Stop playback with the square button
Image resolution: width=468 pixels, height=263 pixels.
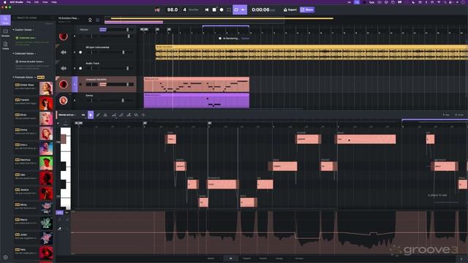point(214,9)
